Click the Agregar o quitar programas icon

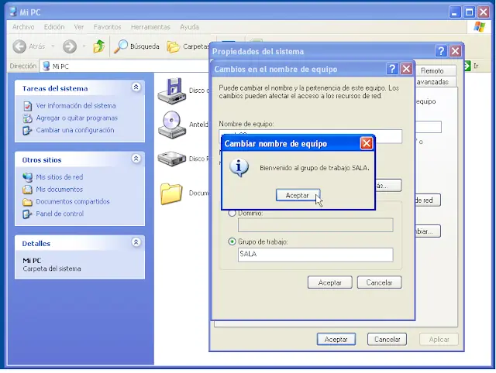click(28, 118)
